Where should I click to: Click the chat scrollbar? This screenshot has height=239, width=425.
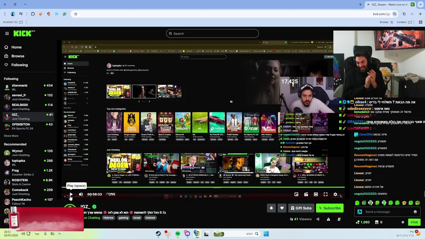coord(424,194)
